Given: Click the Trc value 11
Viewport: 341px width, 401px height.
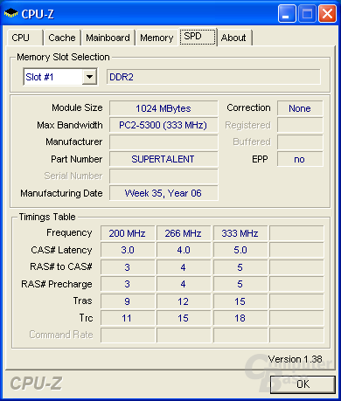Looking at the screenshot, I should pyautogui.click(x=128, y=318).
